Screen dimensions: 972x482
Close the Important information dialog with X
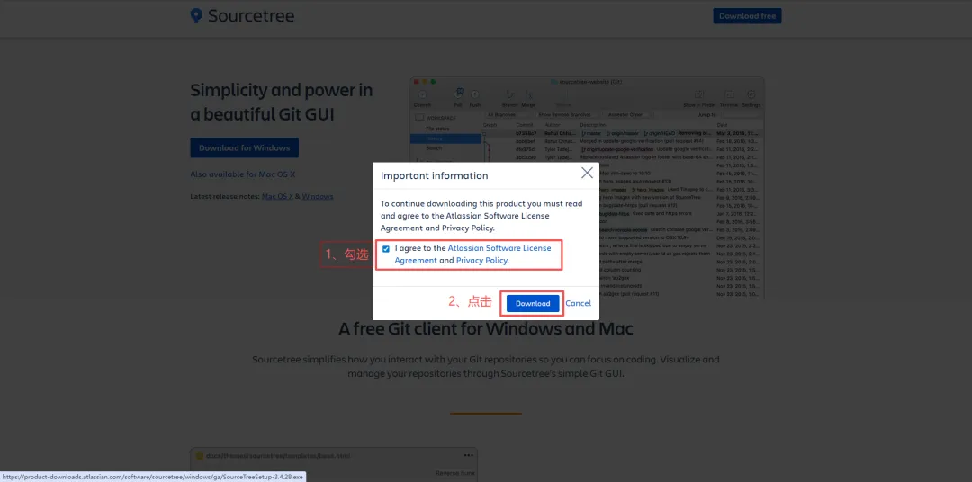click(587, 173)
